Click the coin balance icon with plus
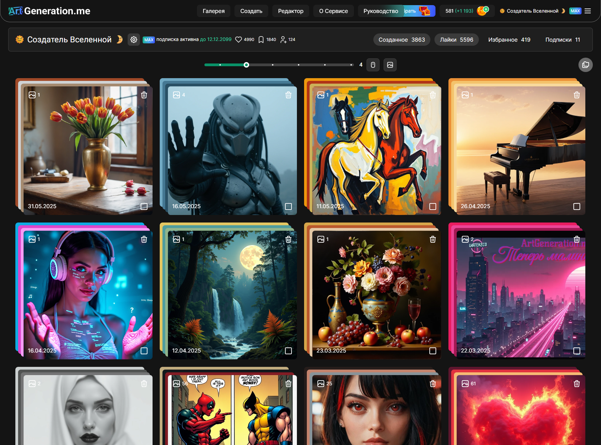Viewport: 601px width, 445px height. point(483,11)
